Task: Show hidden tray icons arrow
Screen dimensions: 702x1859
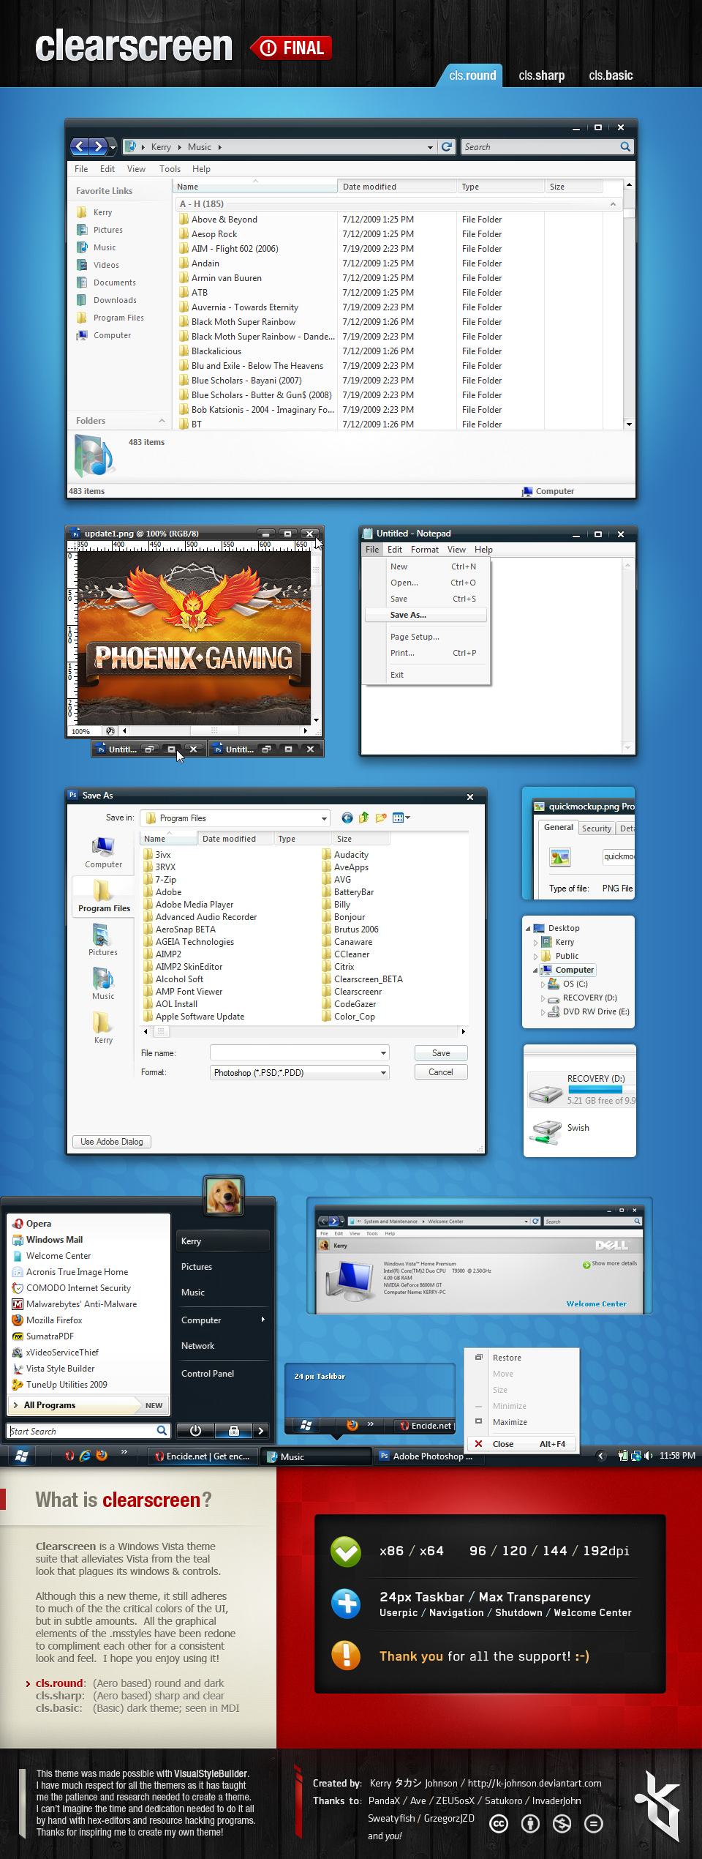Action: pos(601,1456)
